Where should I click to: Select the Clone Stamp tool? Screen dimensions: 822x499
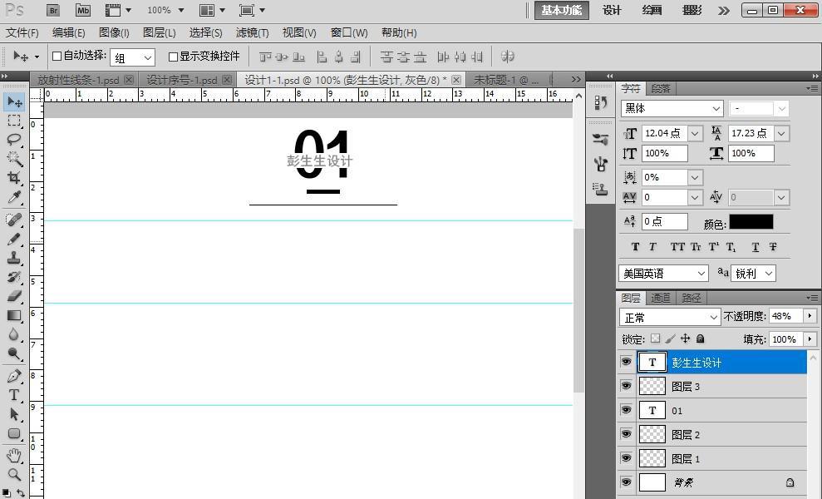14,258
